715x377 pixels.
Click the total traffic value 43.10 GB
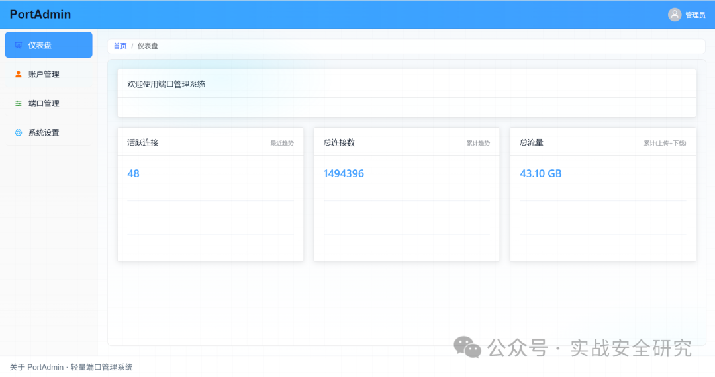coord(541,173)
